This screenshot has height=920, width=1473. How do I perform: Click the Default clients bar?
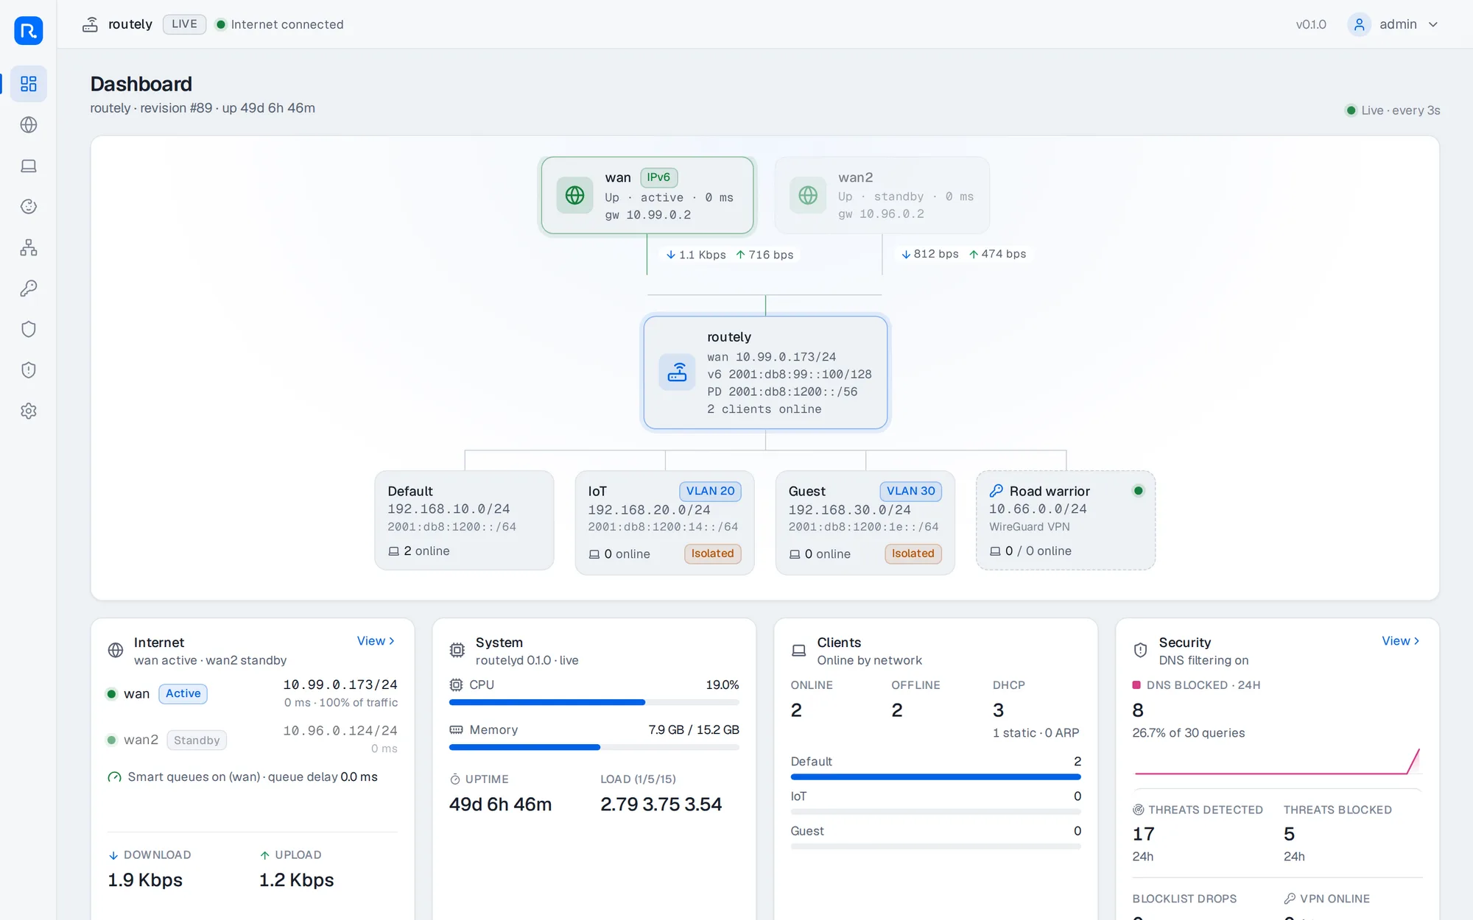pos(935,776)
